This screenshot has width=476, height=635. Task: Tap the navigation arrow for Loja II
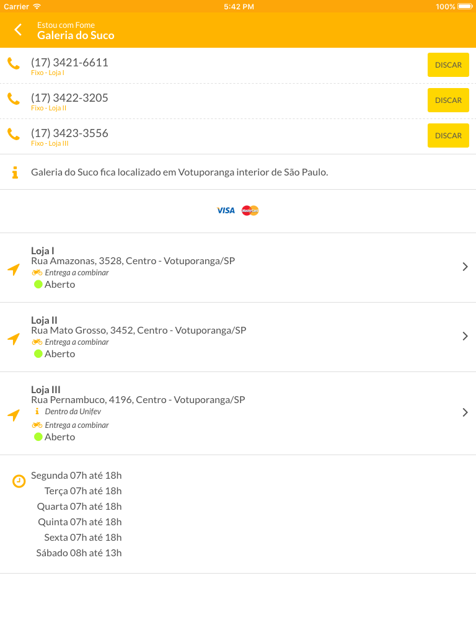pyautogui.click(x=14, y=339)
